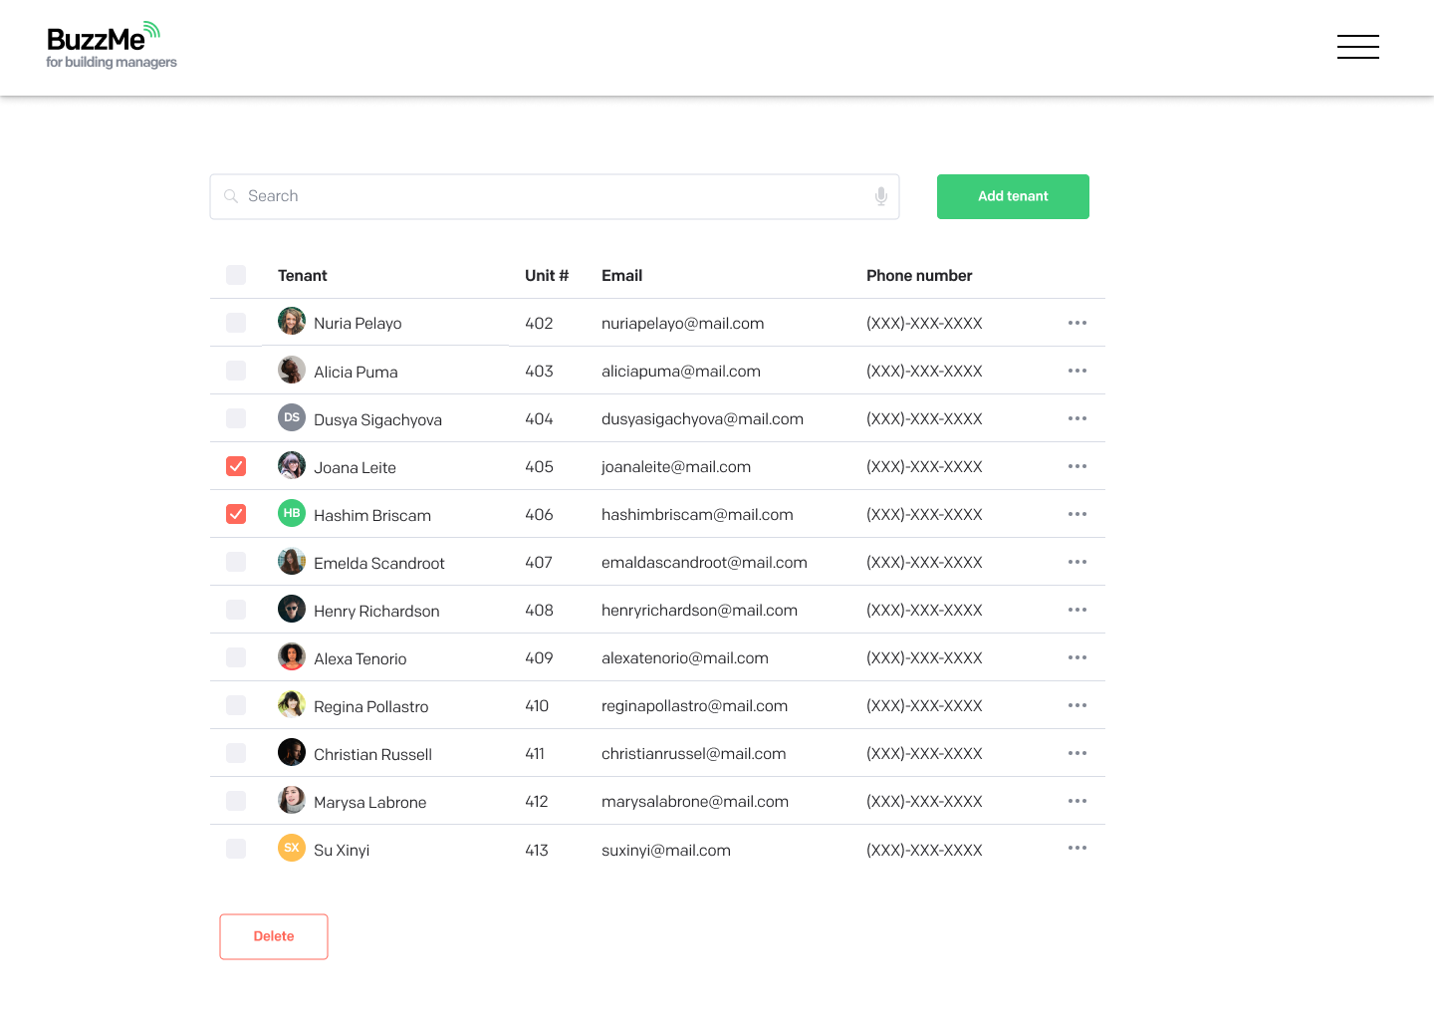Click the Email column header
The height and width of the screenshot is (1020, 1434).
coord(622,276)
